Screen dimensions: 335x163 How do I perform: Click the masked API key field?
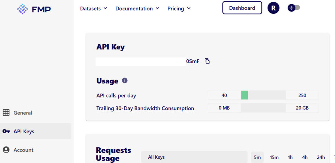[x=141, y=62]
